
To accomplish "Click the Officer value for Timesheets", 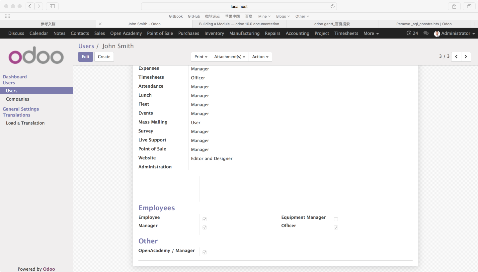I will pyautogui.click(x=198, y=78).
